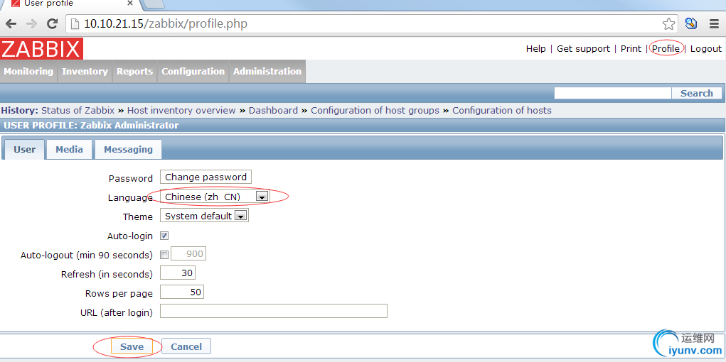Open the Chrome hamburger menu
The image size is (726, 362).
point(714,24)
